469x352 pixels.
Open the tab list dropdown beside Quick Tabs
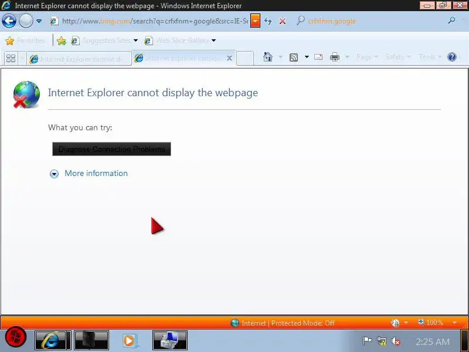point(22,58)
